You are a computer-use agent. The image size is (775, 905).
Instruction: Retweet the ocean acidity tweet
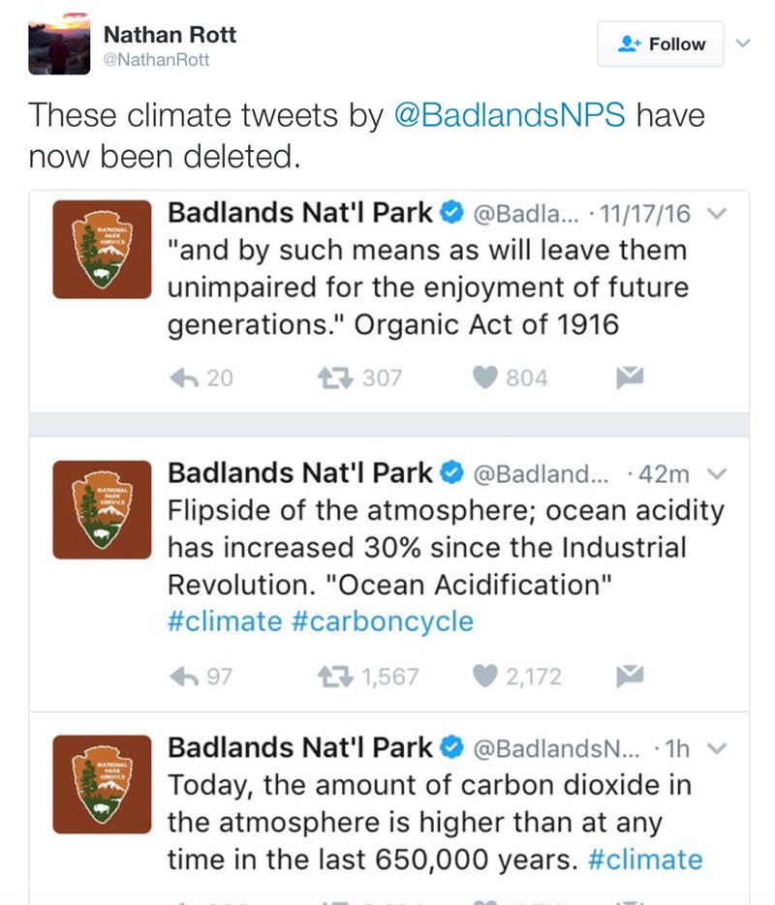point(334,676)
